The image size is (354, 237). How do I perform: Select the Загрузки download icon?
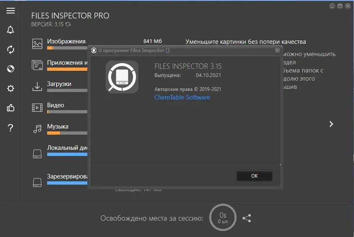[x=37, y=86]
